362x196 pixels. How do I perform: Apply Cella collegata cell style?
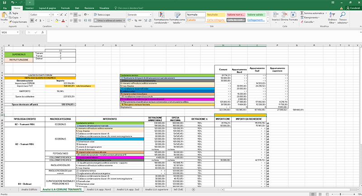click(x=216, y=20)
